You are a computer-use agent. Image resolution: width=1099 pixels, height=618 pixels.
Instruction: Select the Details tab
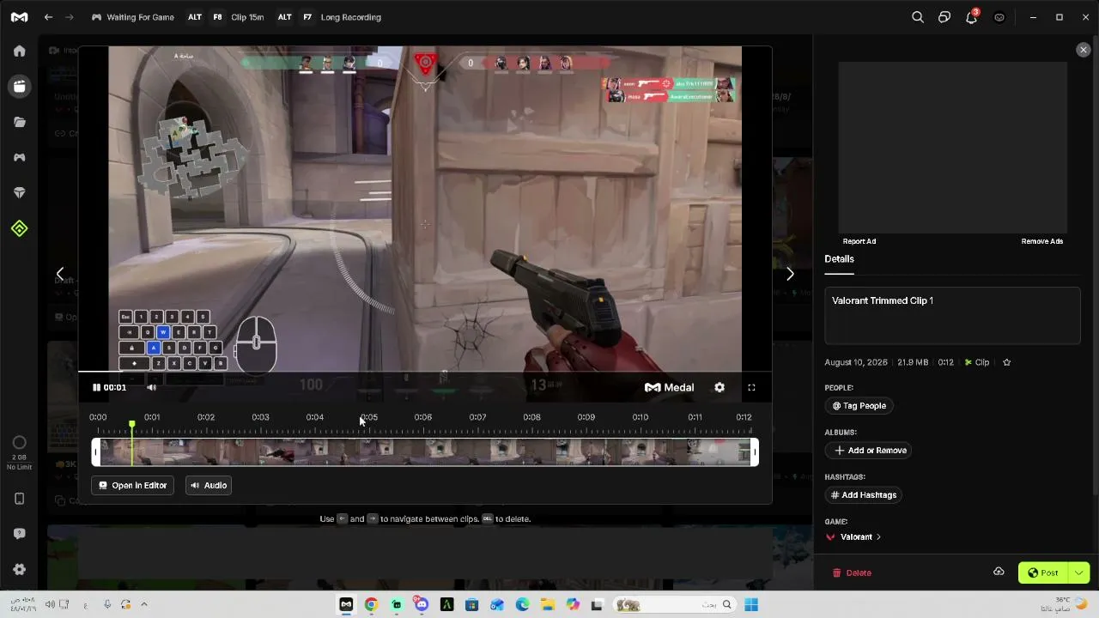pyautogui.click(x=839, y=259)
